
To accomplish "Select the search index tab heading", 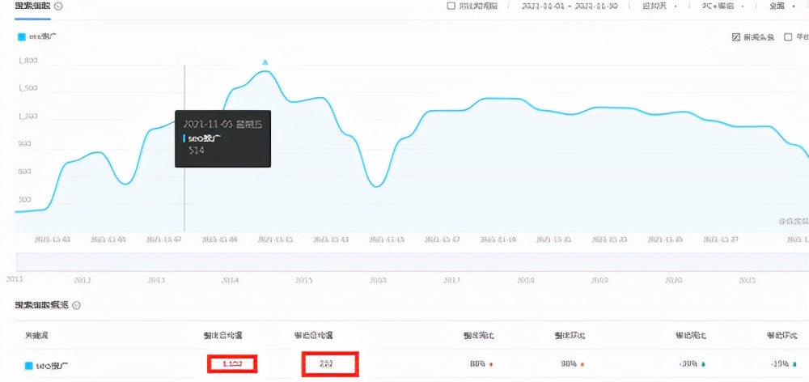I will [32, 6].
